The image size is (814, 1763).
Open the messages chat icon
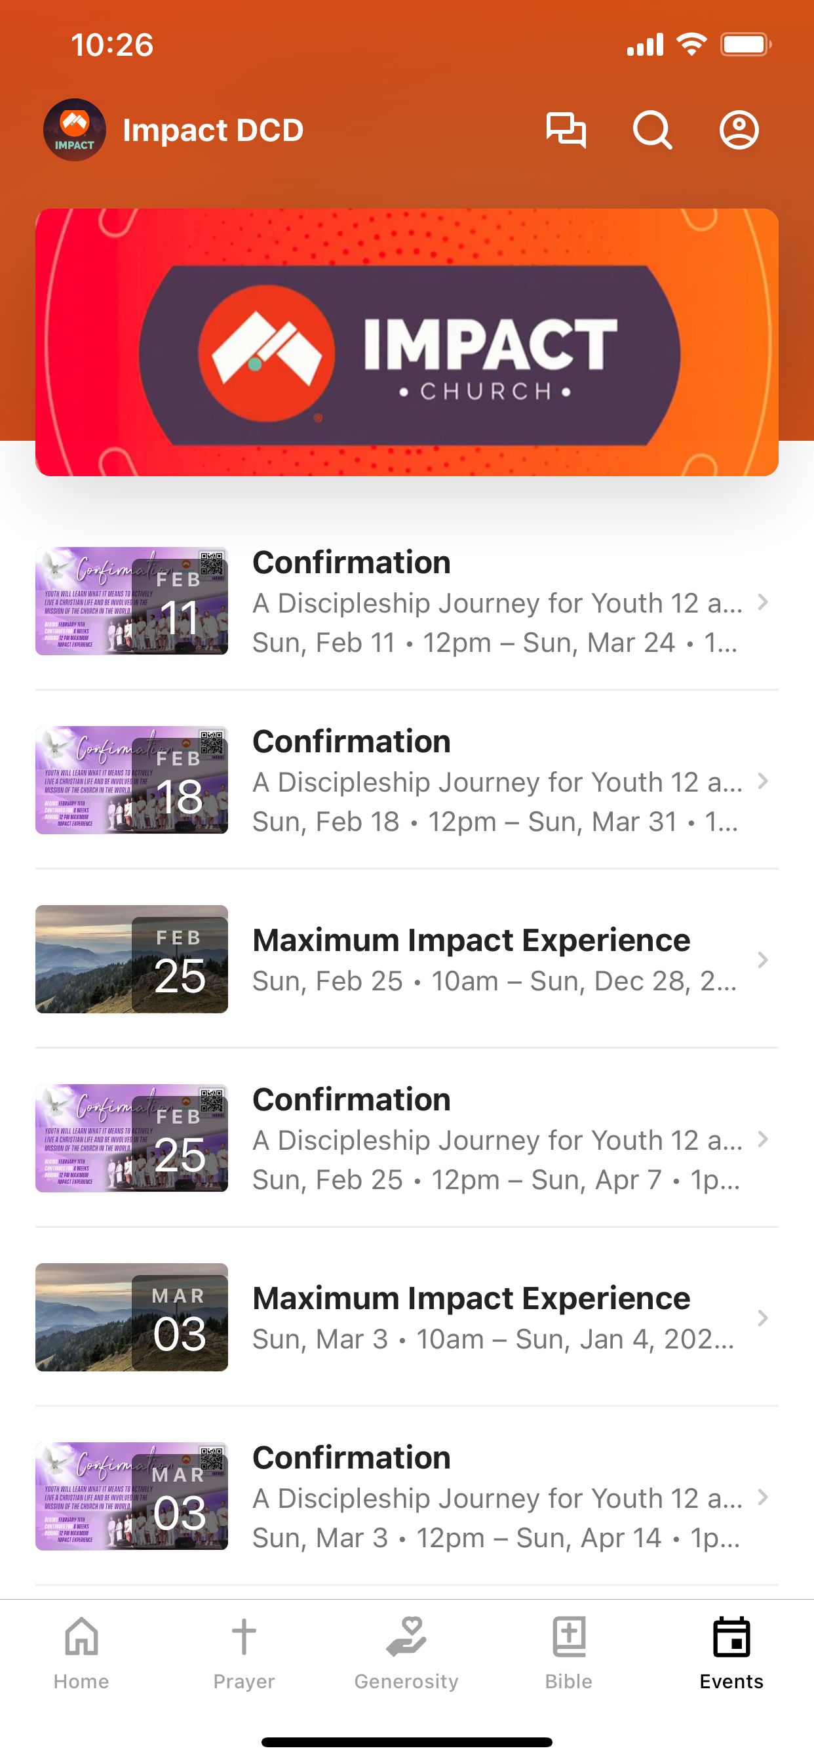[566, 130]
